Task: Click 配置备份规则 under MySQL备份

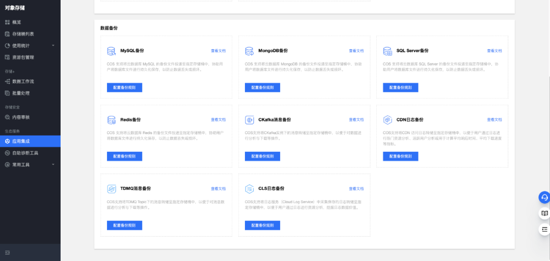Action: [124, 87]
